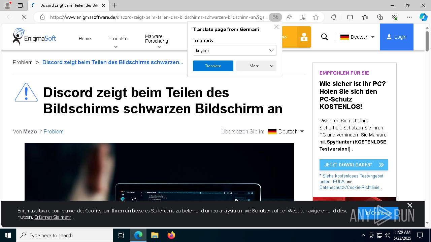
Task: Close the translate popup
Action: (276, 27)
